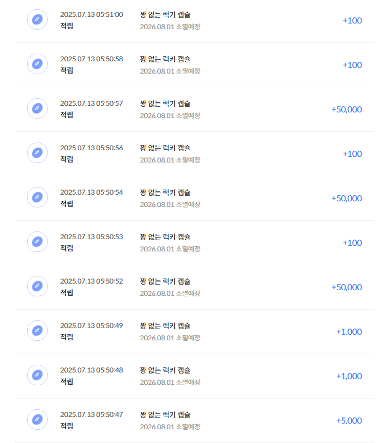Select the +50,000 amount at 05:50:54
The image size is (383, 443).
[x=347, y=198]
